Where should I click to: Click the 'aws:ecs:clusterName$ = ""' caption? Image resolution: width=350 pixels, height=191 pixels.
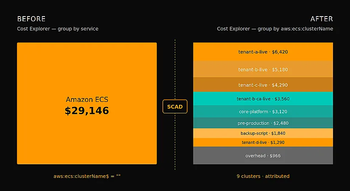(x=87, y=176)
